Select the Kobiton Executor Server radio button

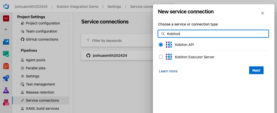161,57
